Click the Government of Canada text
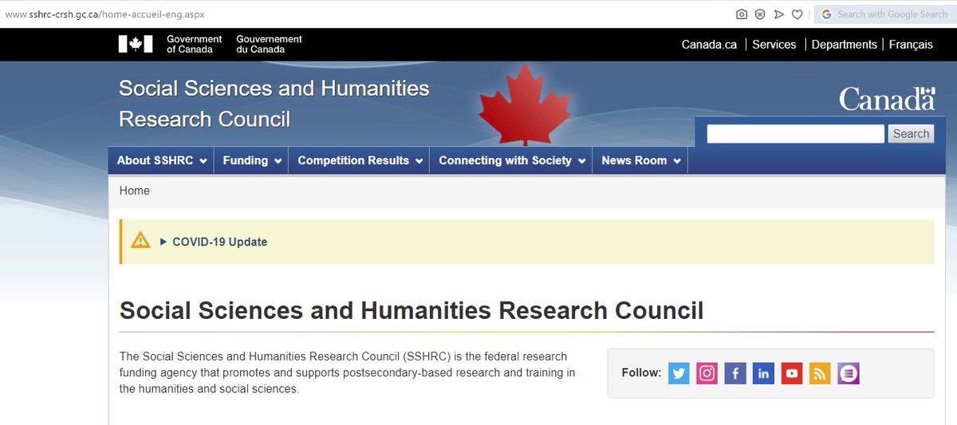This screenshot has height=425, width=957. [x=195, y=45]
